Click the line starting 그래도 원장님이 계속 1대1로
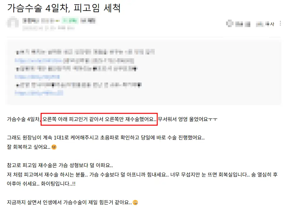 pyautogui.click(x=106, y=137)
